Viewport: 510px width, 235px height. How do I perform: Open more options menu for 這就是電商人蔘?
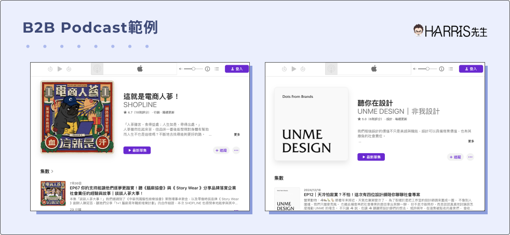pos(236,151)
